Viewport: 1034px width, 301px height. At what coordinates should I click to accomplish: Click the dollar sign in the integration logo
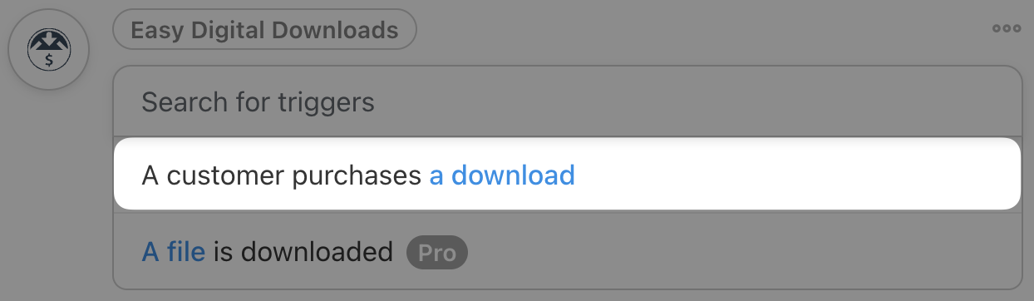[x=49, y=59]
